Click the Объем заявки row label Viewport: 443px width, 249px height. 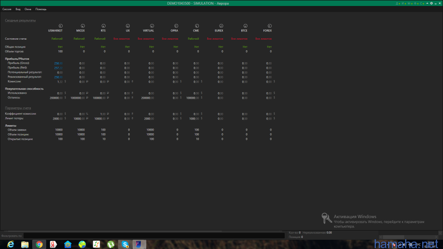17,130
